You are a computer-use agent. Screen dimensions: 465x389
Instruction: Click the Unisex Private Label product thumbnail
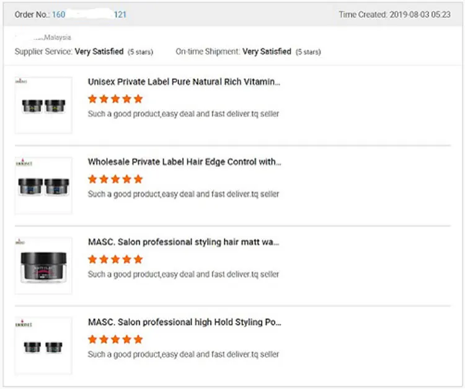[x=43, y=105]
